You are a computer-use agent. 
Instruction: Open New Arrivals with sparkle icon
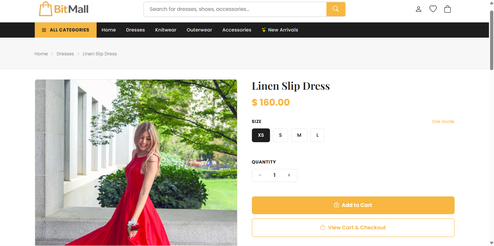click(280, 30)
